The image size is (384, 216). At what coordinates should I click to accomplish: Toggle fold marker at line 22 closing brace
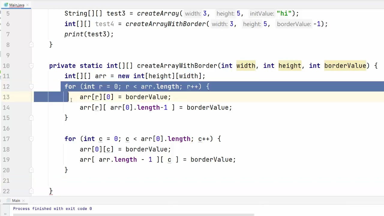pyautogui.click(x=31, y=191)
